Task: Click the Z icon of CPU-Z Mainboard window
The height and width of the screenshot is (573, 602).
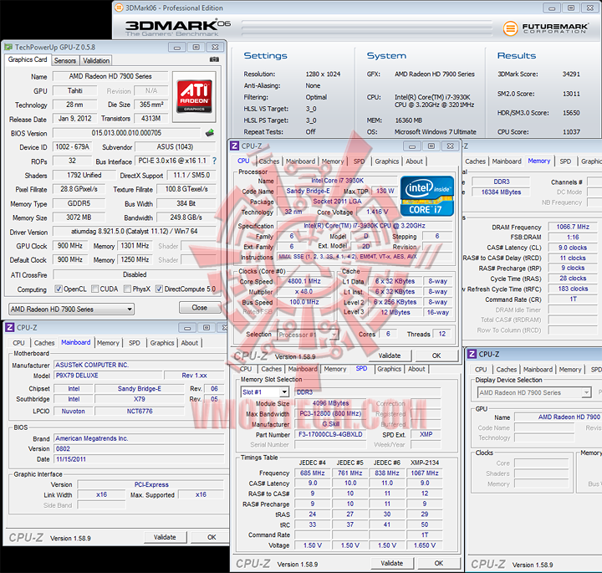Action: click(x=9, y=328)
